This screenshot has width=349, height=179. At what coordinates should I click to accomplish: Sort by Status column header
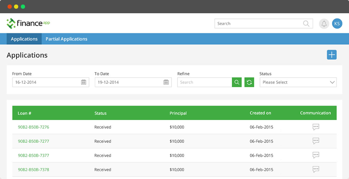pos(101,113)
